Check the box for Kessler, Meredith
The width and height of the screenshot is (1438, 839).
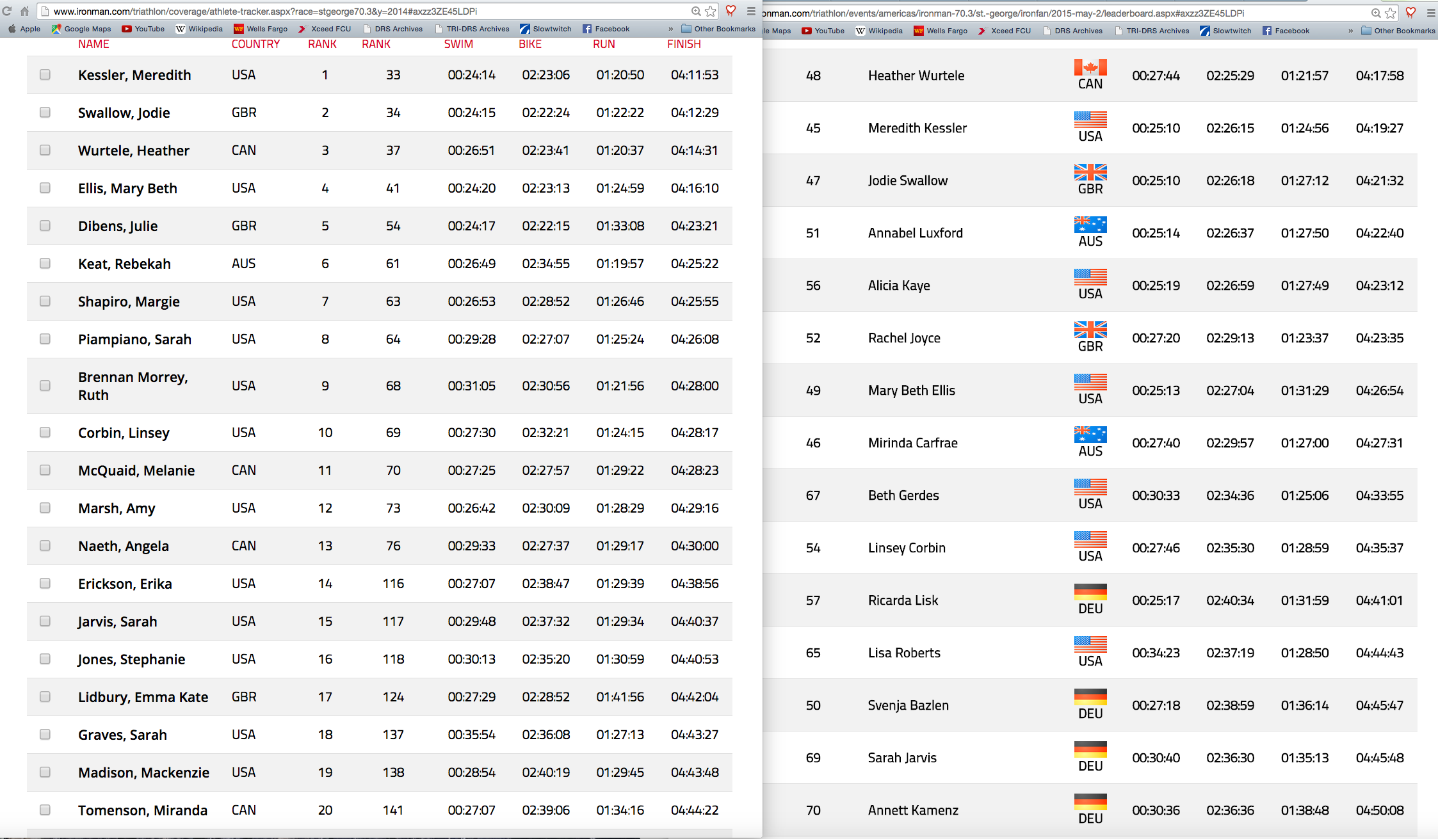click(x=45, y=75)
